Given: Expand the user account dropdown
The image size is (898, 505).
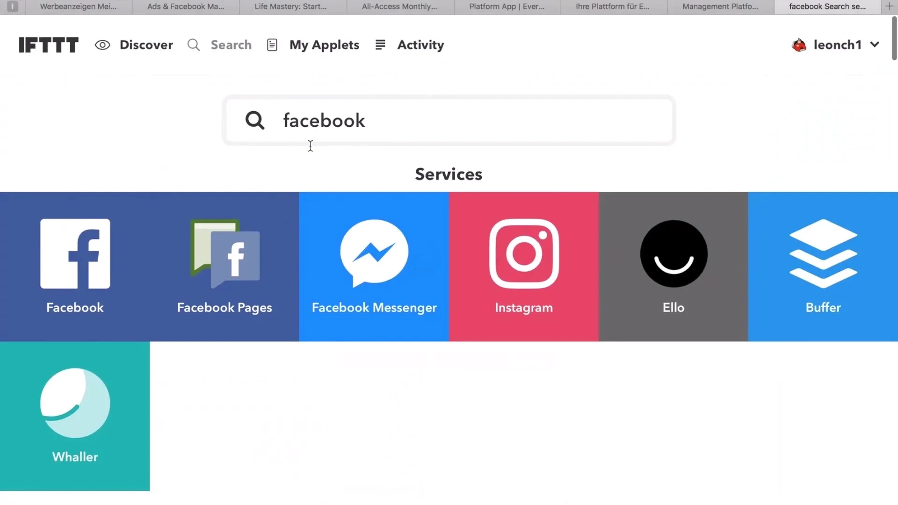Looking at the screenshot, I should click(x=836, y=44).
